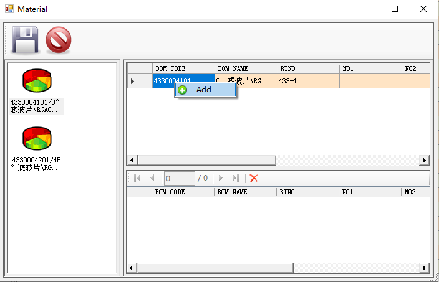Click the red cancel prohibition icon
This screenshot has width=439, height=282.
[x=59, y=40]
